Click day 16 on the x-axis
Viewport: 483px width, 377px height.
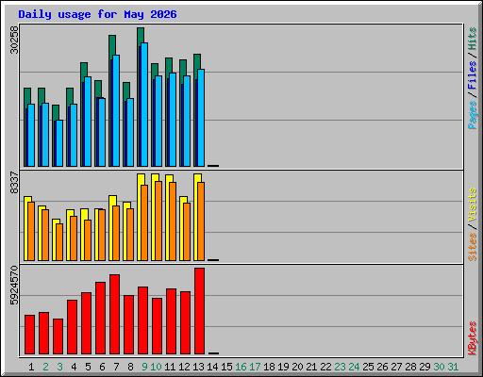pos(241,367)
